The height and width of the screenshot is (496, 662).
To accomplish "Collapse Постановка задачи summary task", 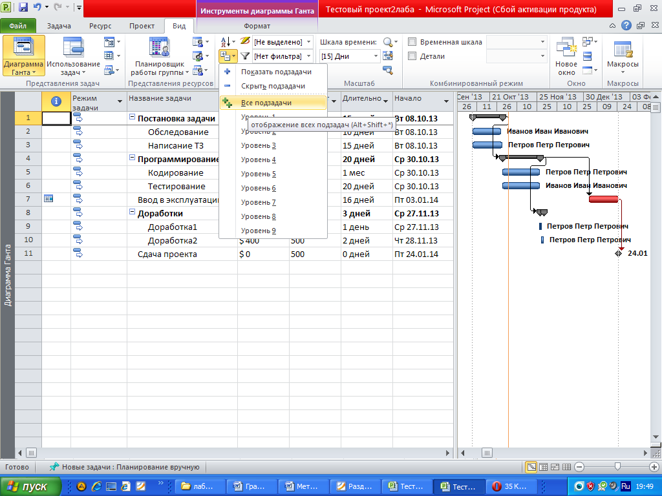I will (132, 118).
